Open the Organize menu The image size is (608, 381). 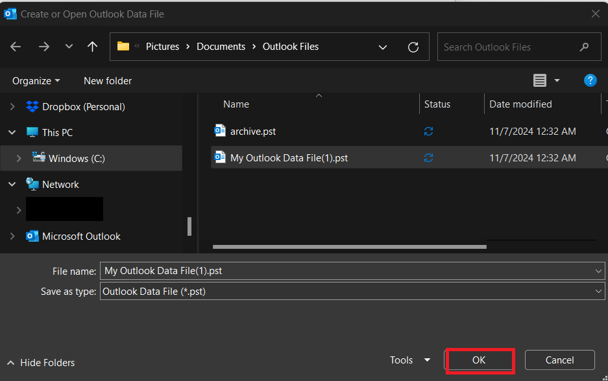[36, 81]
